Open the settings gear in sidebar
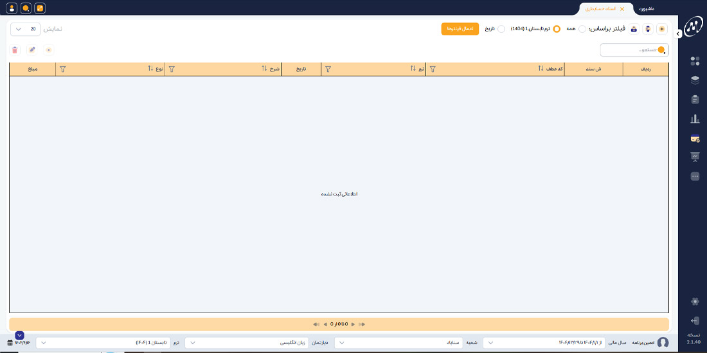Screen dimensions: 707x353 coord(694,302)
